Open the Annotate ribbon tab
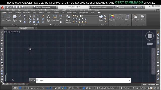The image size is (161, 90). pos(18,13)
